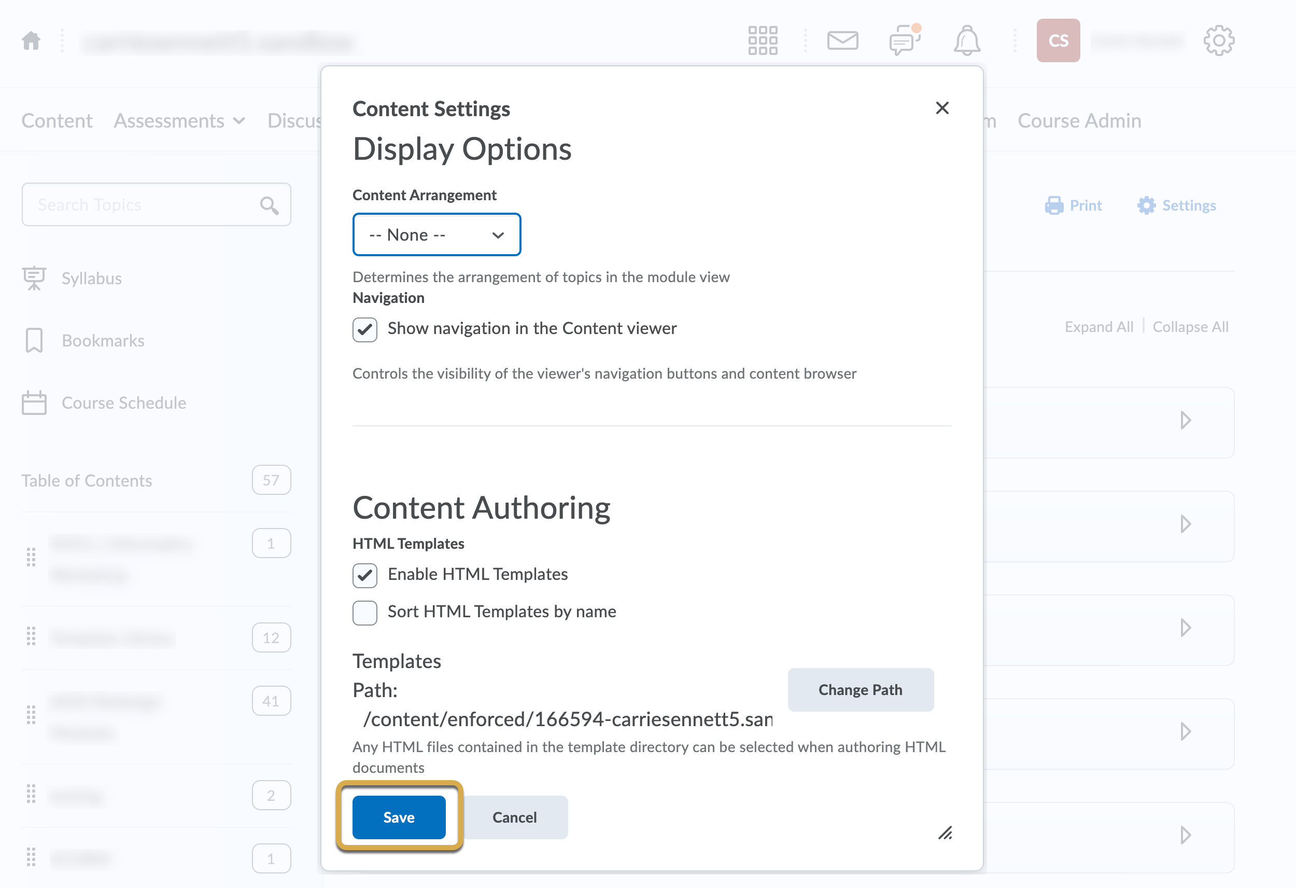Click the 2 count badge
The image size is (1296, 888).
(x=271, y=795)
